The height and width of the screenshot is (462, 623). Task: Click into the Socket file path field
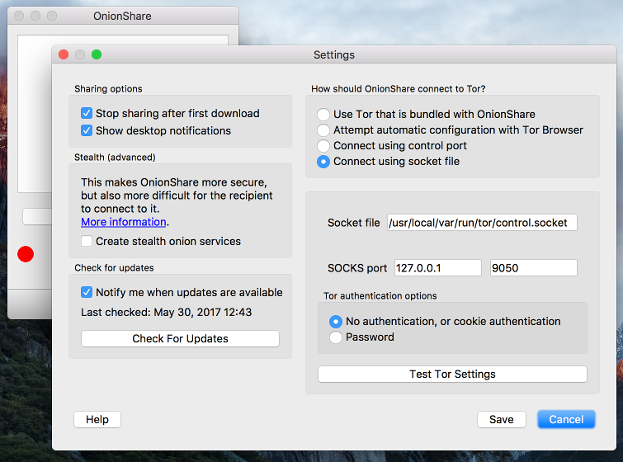click(x=482, y=223)
